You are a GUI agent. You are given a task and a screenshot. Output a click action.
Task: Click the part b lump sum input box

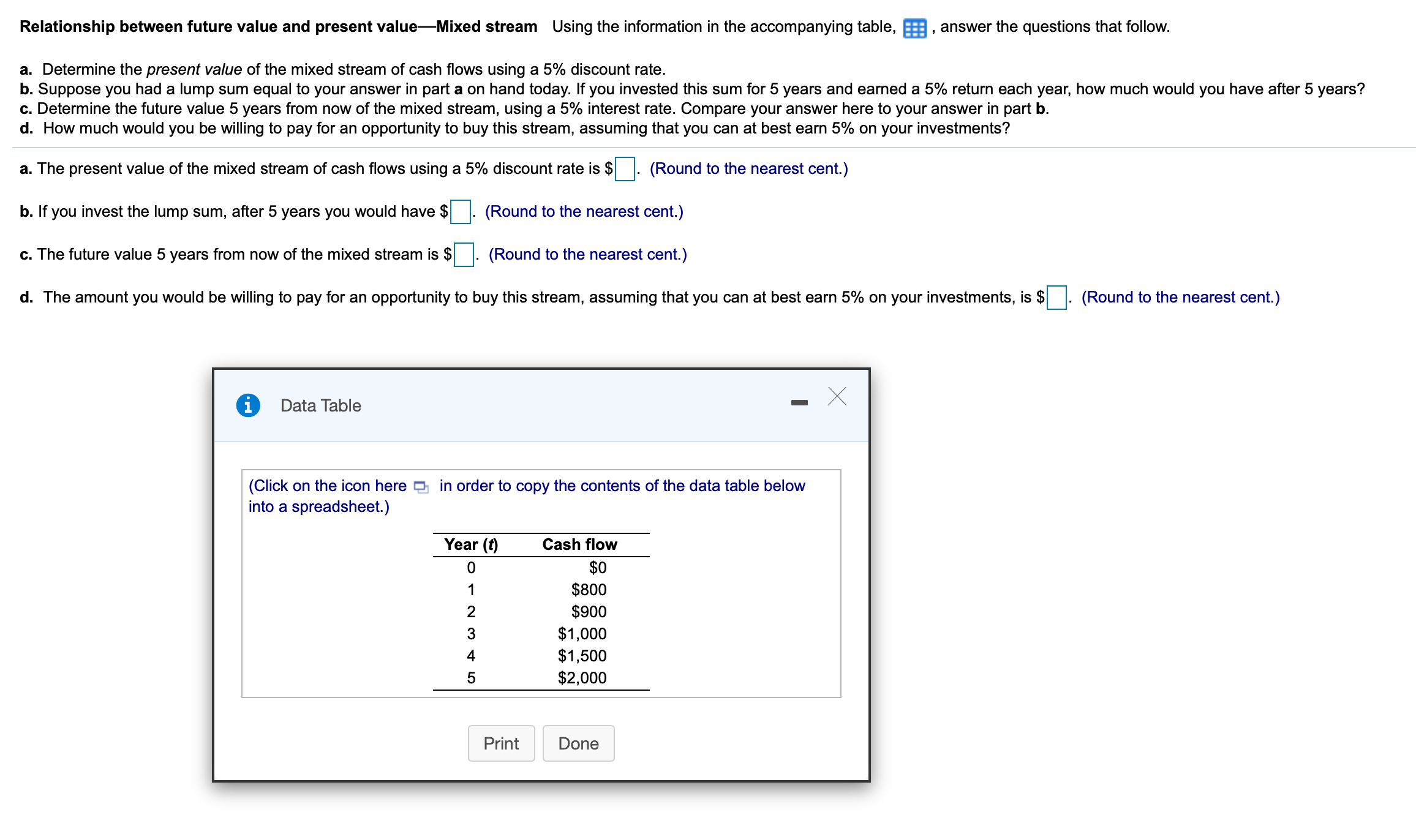click(x=461, y=212)
